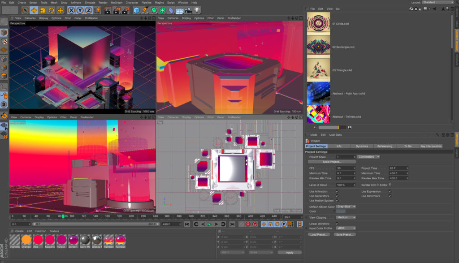Screen dimensions: 459x263
Task: Enable Render LOD in Editor checkbox
Action: click(390, 185)
